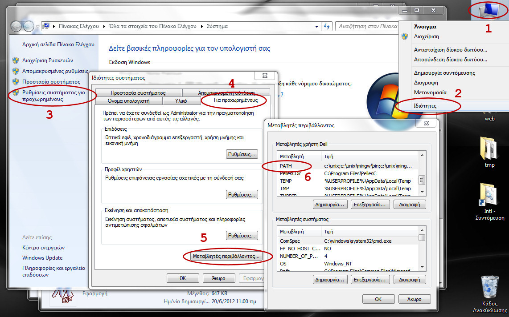Select Αντιστοίχιση δίσκου δικτύου menu entry
Screen dimensions: 509x317
(x=451, y=50)
